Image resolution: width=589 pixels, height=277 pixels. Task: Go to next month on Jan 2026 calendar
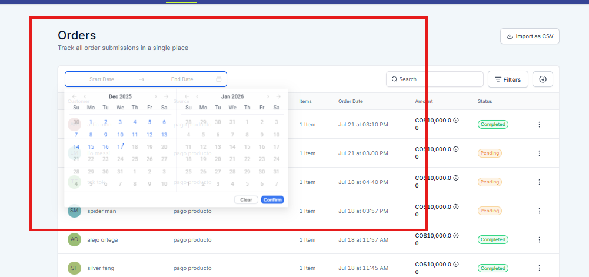268,96
